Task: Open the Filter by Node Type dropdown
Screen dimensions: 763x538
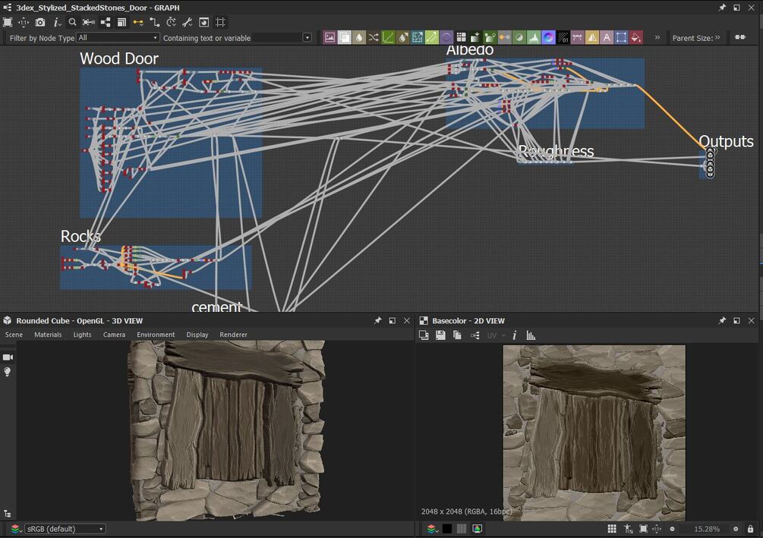Action: pyautogui.click(x=118, y=38)
